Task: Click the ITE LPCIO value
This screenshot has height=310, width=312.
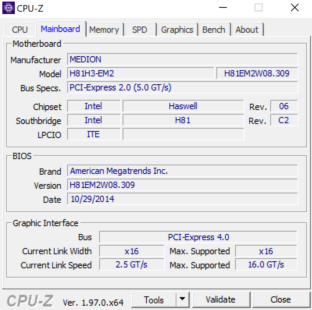Action: pyautogui.click(x=94, y=134)
